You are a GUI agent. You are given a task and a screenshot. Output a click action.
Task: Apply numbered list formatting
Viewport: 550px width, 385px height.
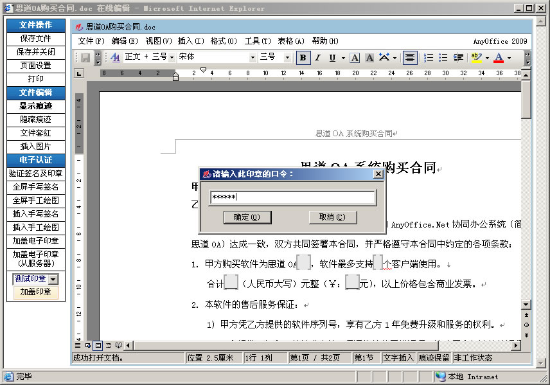[x=429, y=58]
